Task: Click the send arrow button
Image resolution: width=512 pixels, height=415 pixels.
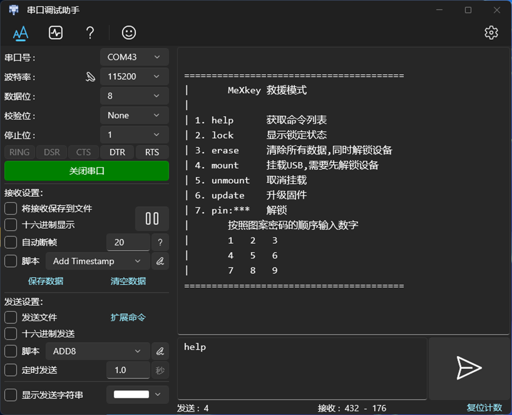Action: point(469,368)
